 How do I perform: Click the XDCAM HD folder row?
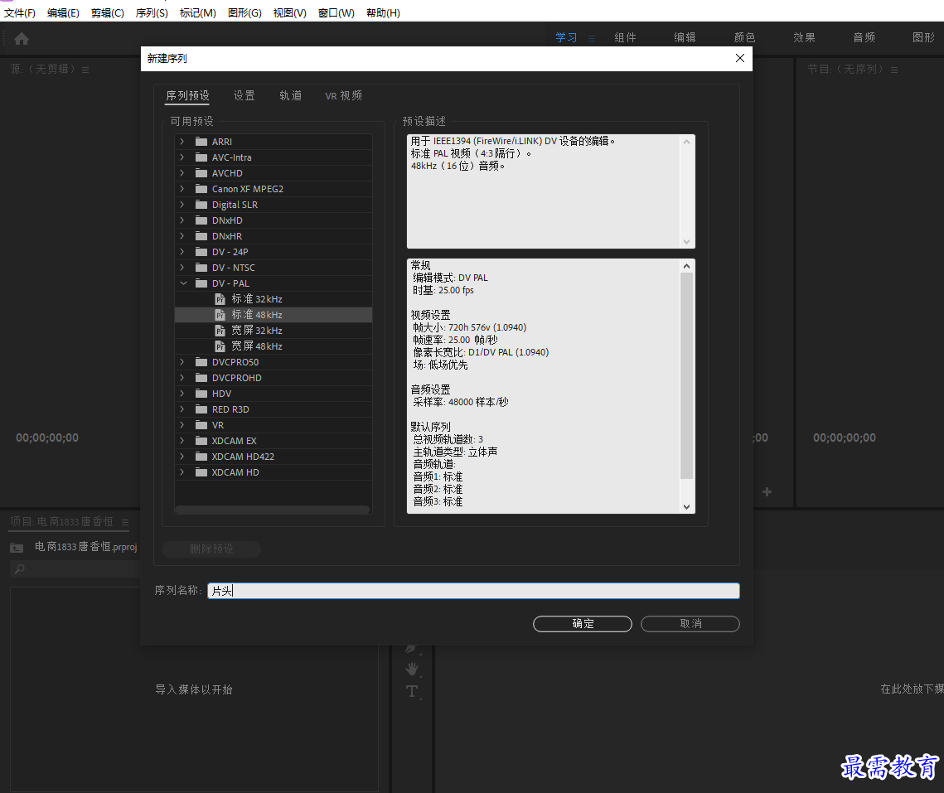[x=274, y=472]
